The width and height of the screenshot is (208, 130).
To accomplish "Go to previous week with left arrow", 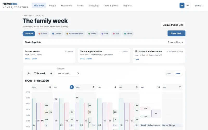I will [x=29, y=73].
